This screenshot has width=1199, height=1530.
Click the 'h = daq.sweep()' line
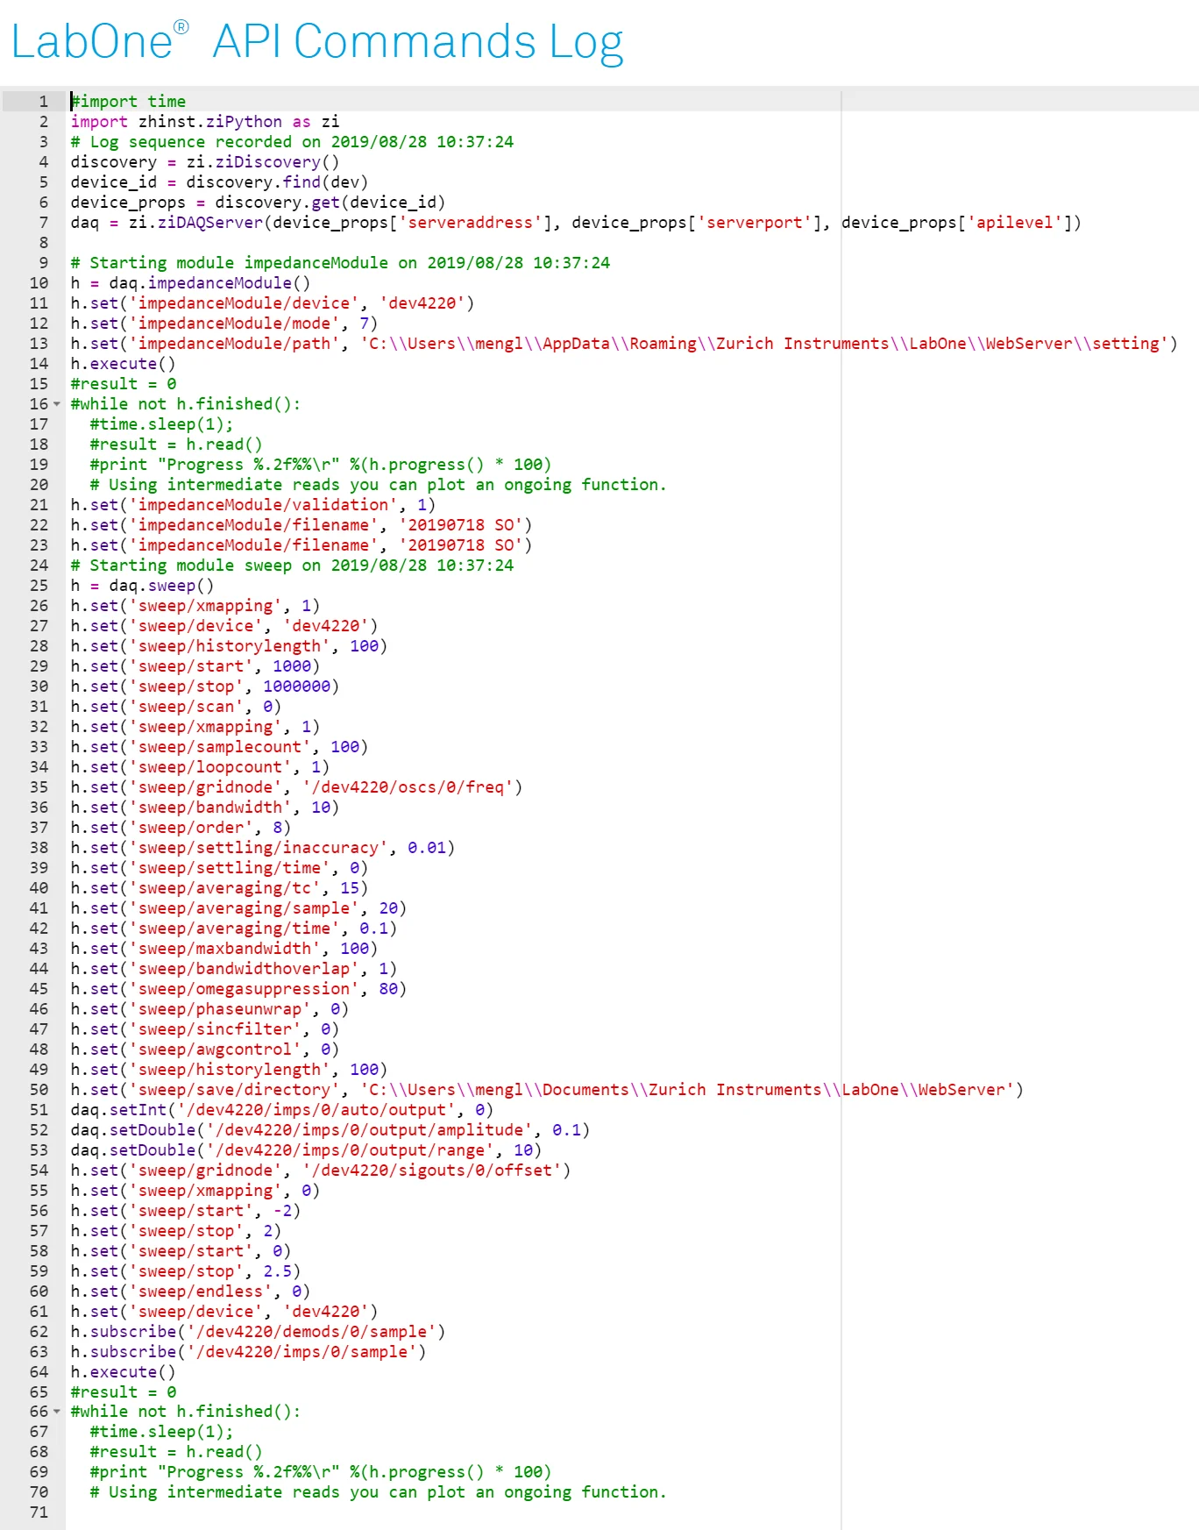click(142, 586)
